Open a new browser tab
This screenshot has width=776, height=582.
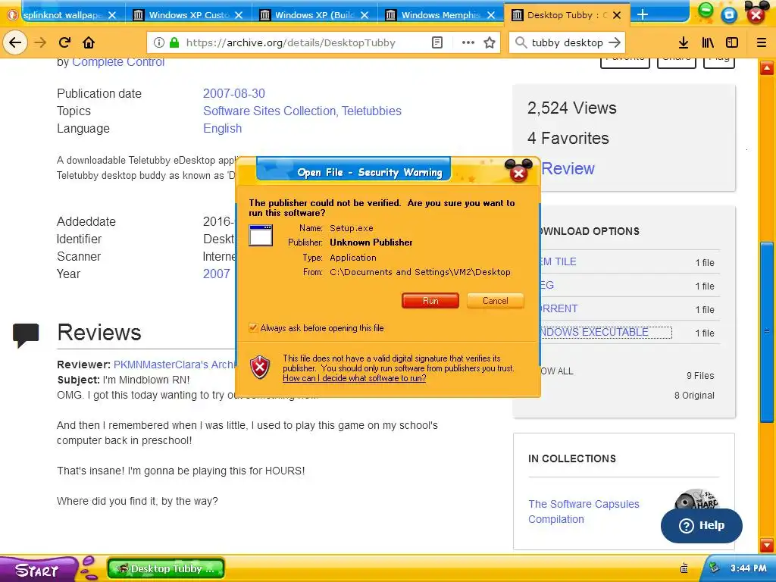coord(643,15)
